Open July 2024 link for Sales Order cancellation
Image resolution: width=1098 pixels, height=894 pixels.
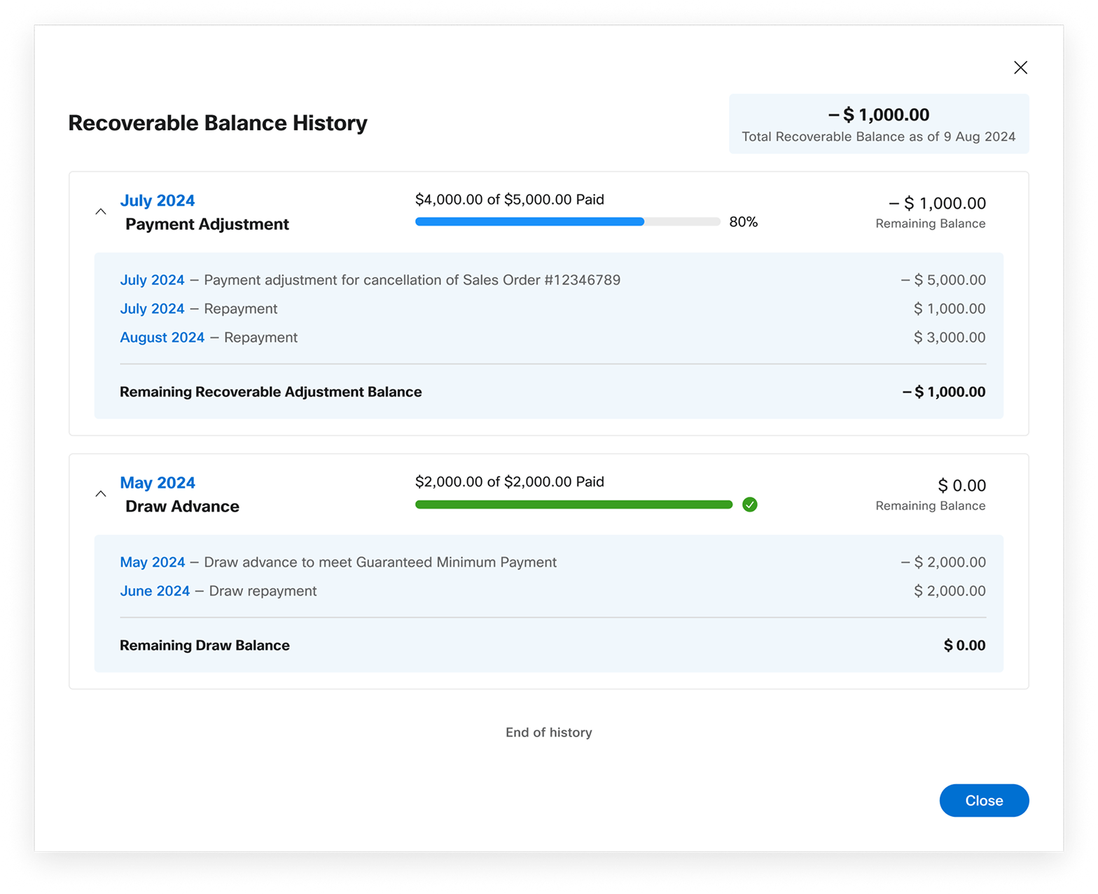(152, 280)
